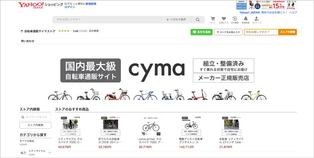Collapse the シティサイクル category chevron
This screenshot has height=158, width=314.
[x=50, y=153]
